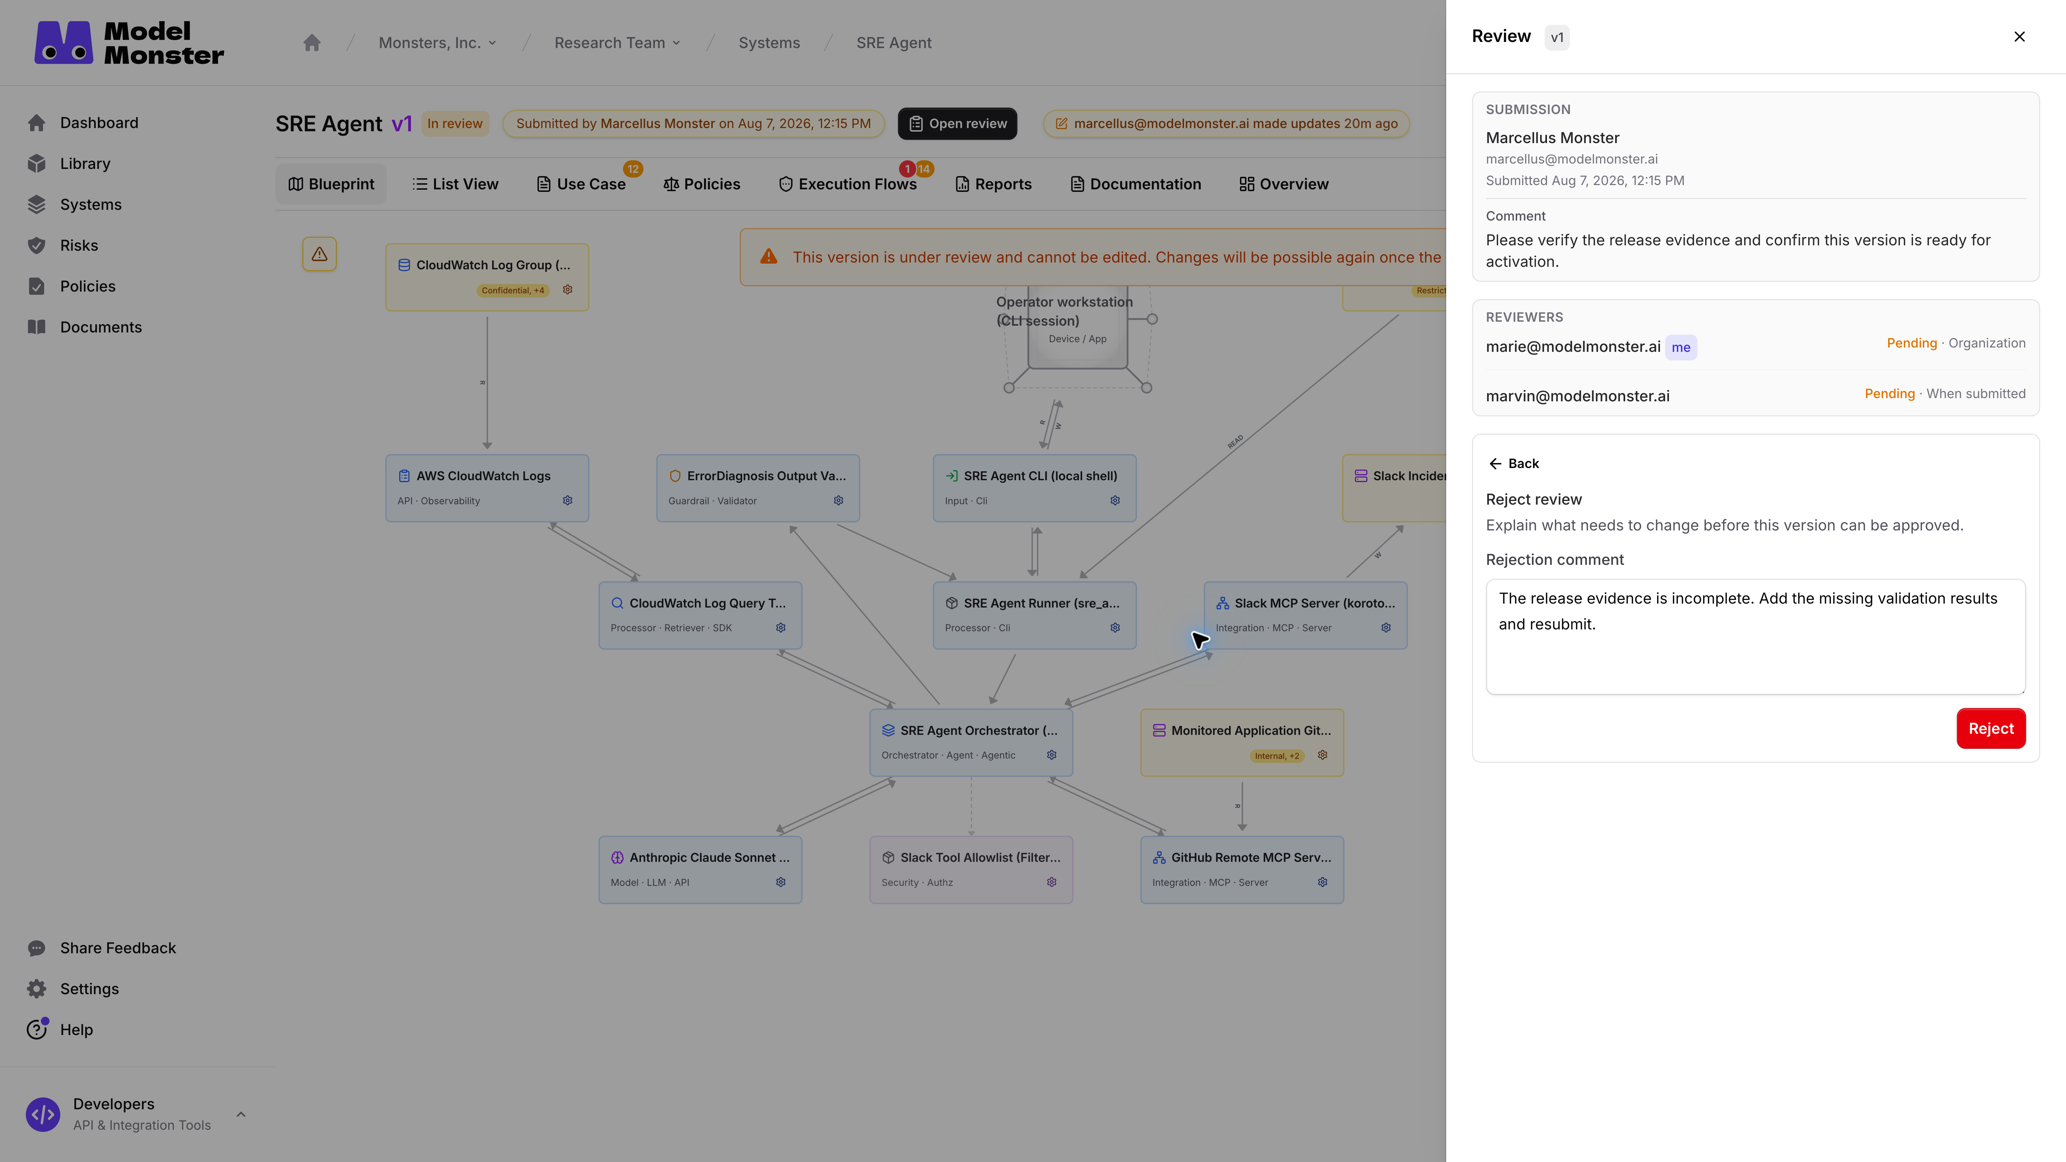Viewport: 2066px width, 1162px height.
Task: Click the me badge next to marie
Action: tap(1681, 347)
